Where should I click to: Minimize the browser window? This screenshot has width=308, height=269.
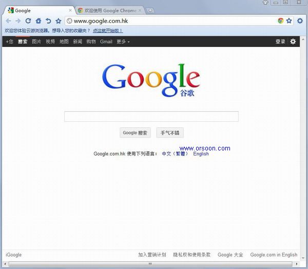(276, 3)
